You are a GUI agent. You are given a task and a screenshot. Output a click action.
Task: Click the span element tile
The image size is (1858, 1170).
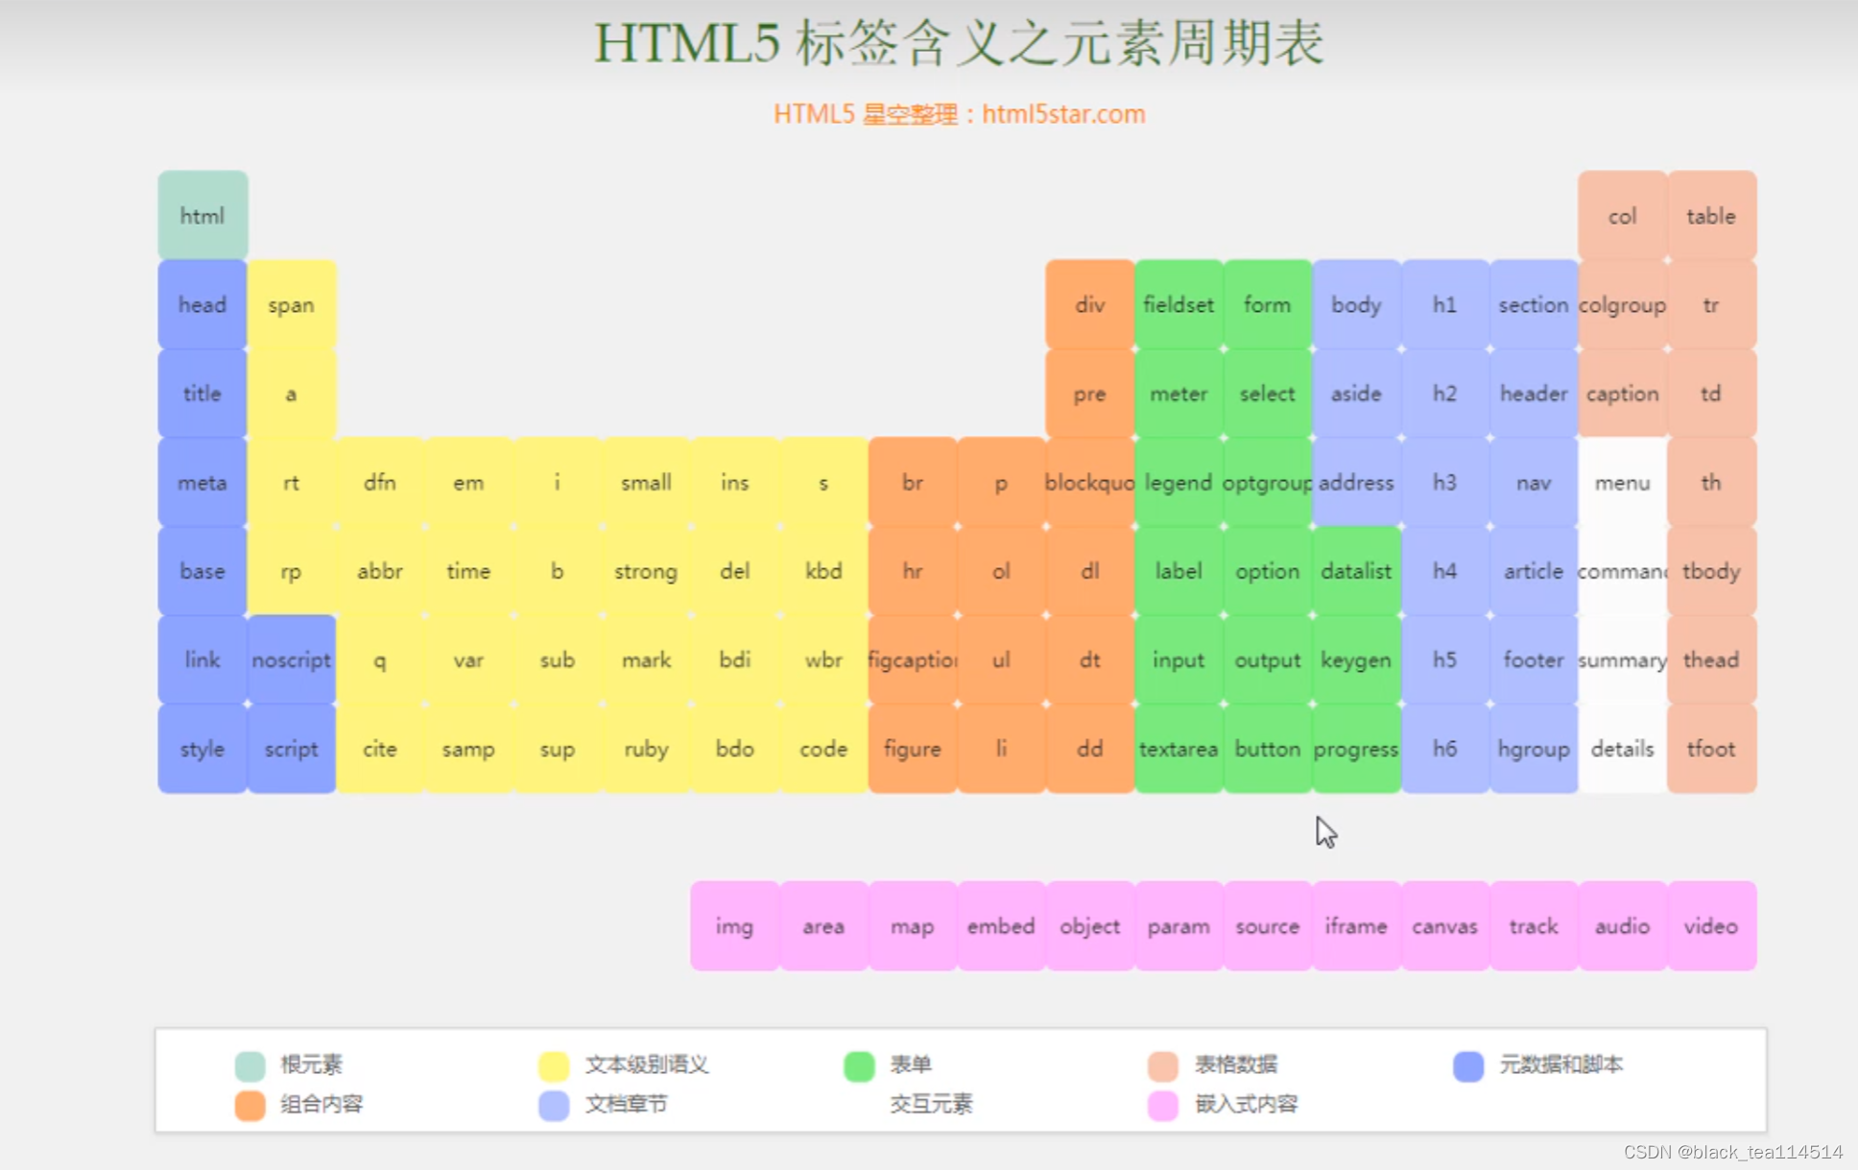[291, 304]
